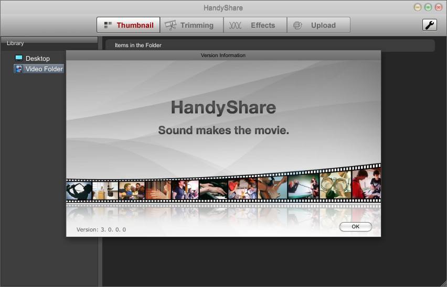The height and width of the screenshot is (287, 447).
Task: Switch to the Trimming tab
Action: pyautogui.click(x=191, y=25)
